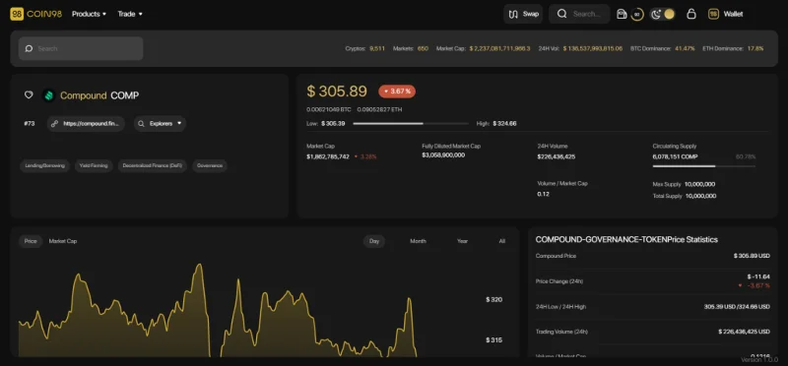Click the magnifier icon in header search
Image resolution: width=788 pixels, height=366 pixels.
561,14
